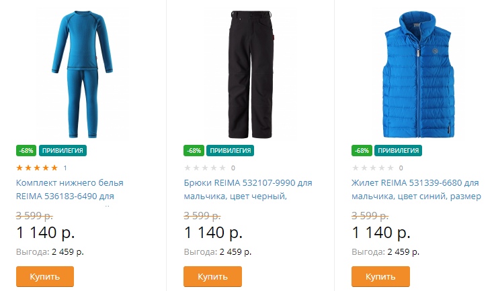The image size is (494, 291).
Task: Click the five orange stars rating
Action: 37,168
